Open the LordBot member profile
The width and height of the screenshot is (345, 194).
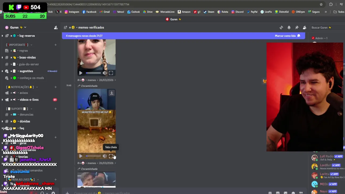coord(327,167)
